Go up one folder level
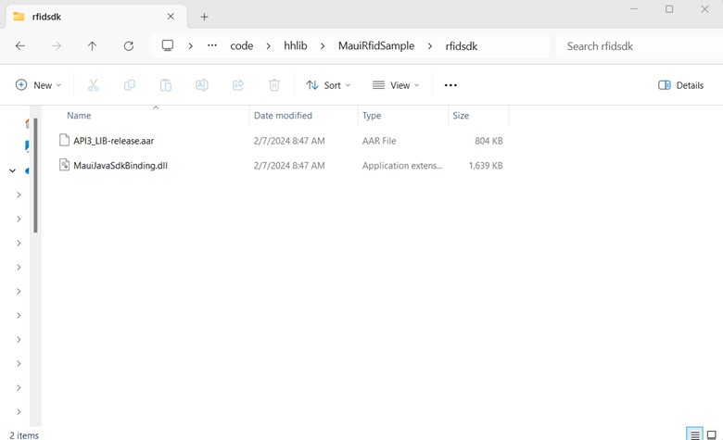The width and height of the screenshot is (723, 440). [92, 45]
